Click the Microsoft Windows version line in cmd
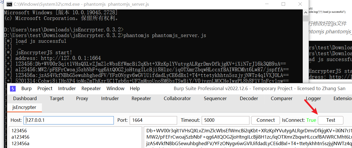 click(61, 13)
